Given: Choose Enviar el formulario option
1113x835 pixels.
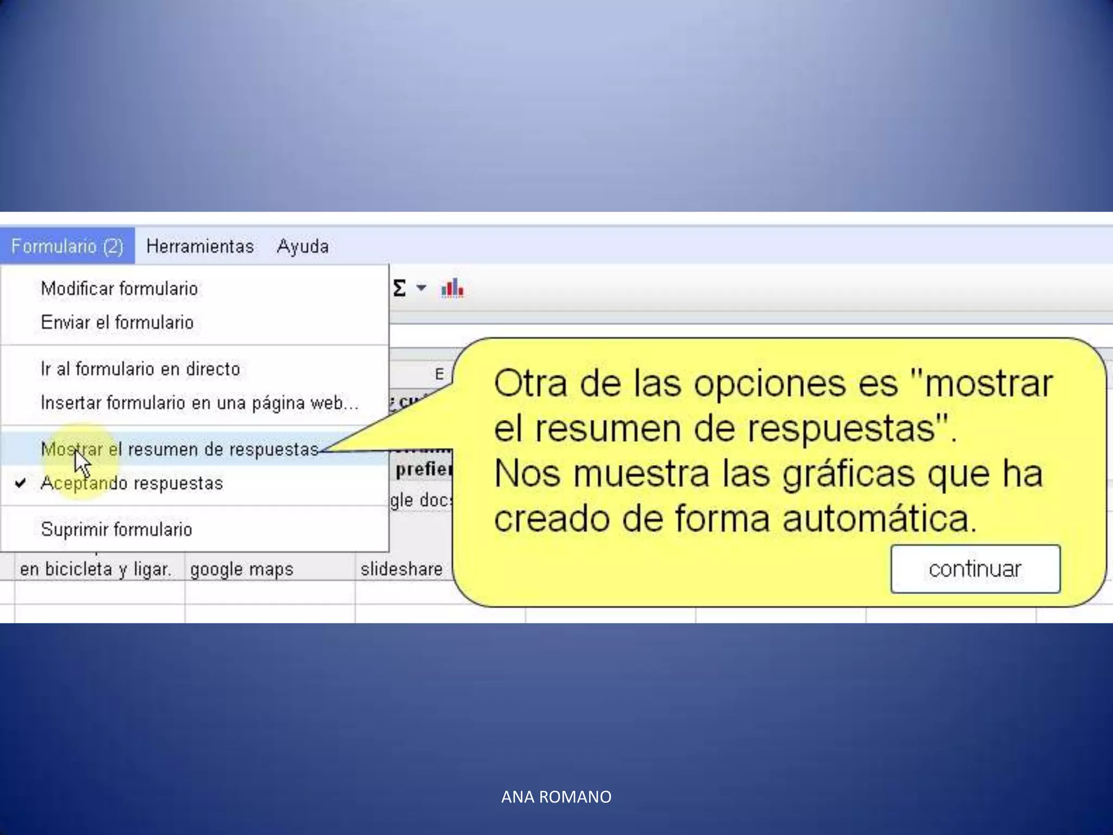Looking at the screenshot, I should [117, 322].
